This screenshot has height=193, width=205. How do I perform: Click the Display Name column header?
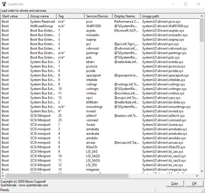(x=126, y=16)
